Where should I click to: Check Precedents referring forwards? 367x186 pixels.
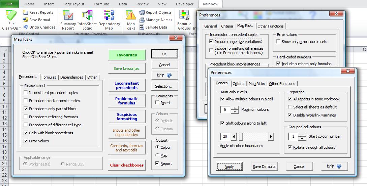(26, 117)
